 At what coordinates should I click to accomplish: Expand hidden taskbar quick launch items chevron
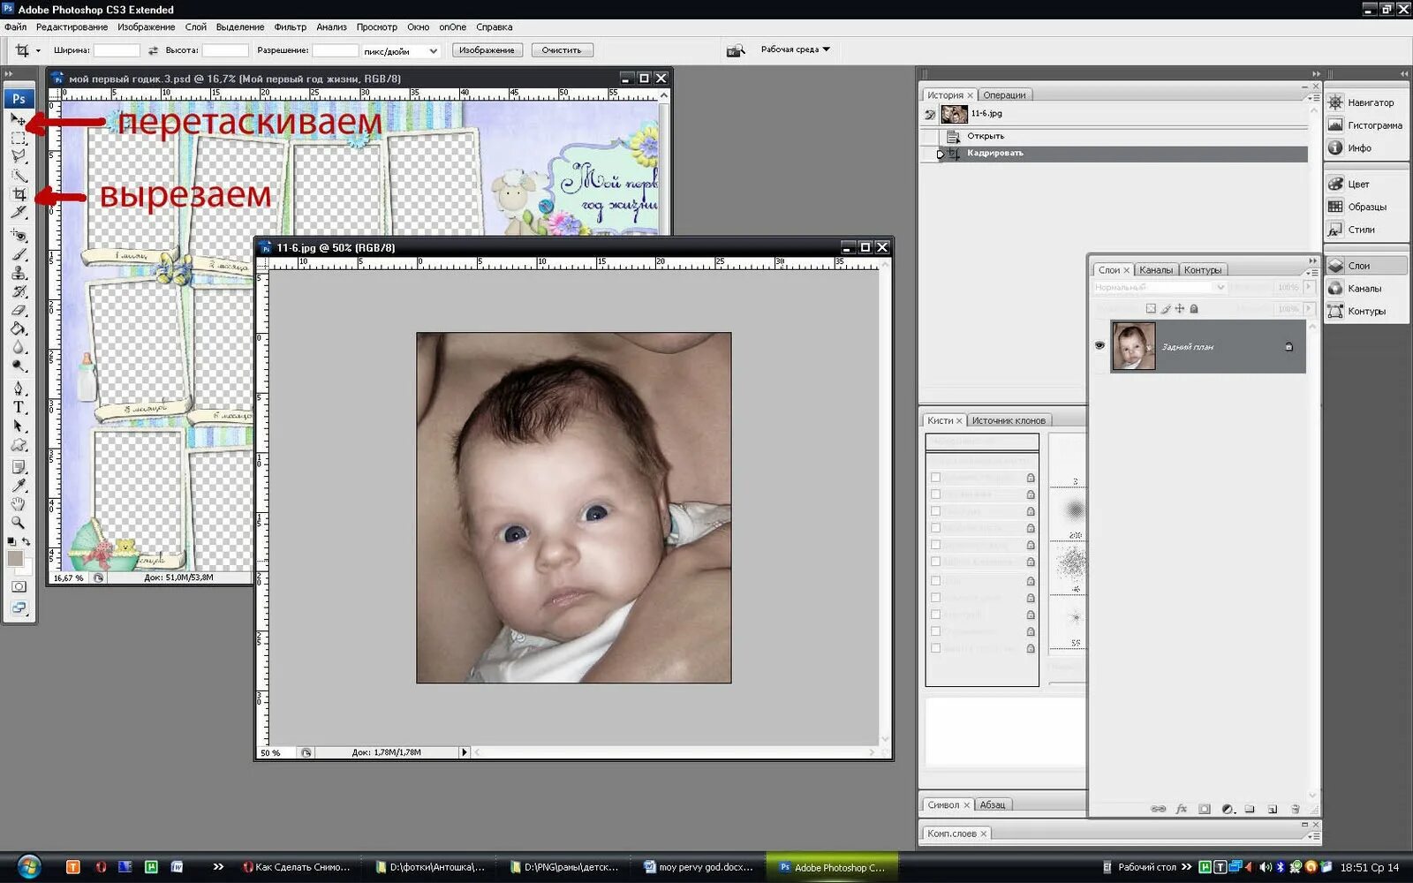(218, 867)
